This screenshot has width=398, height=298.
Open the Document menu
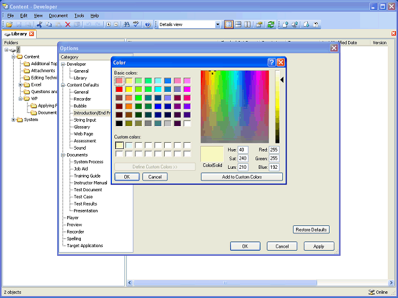[x=58, y=16]
